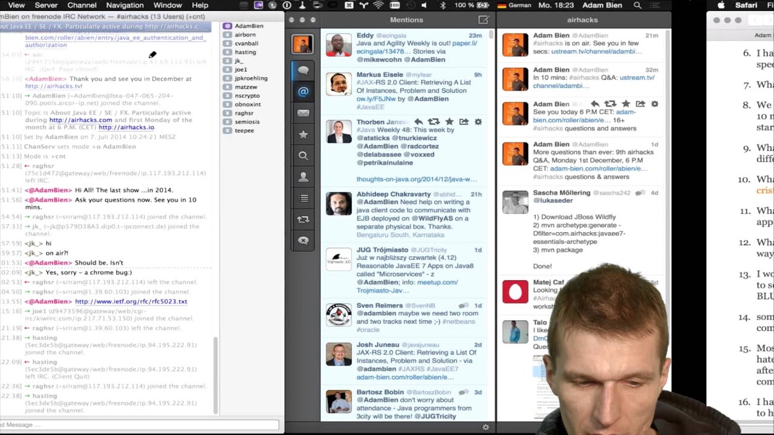Open the German input source menu
This screenshot has height=435, width=774.
pos(514,5)
